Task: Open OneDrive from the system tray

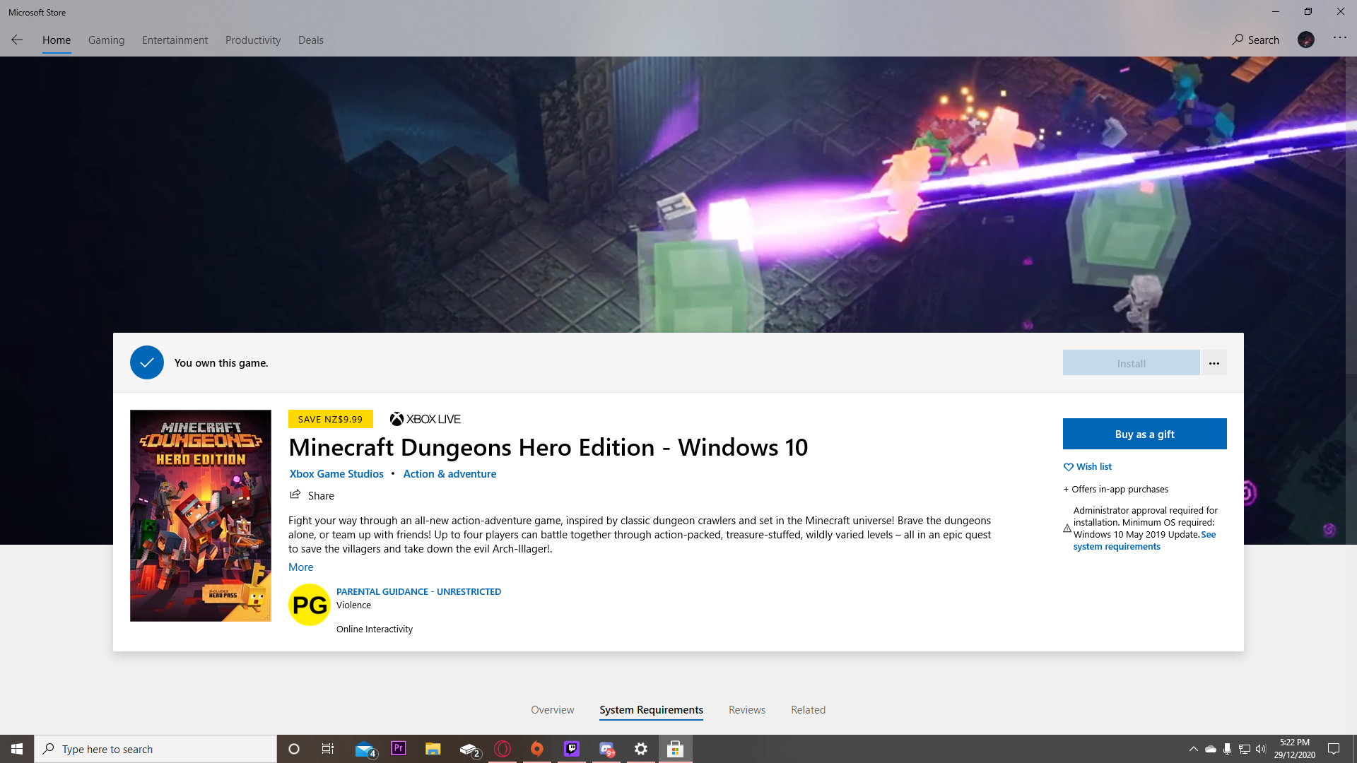Action: (1211, 749)
